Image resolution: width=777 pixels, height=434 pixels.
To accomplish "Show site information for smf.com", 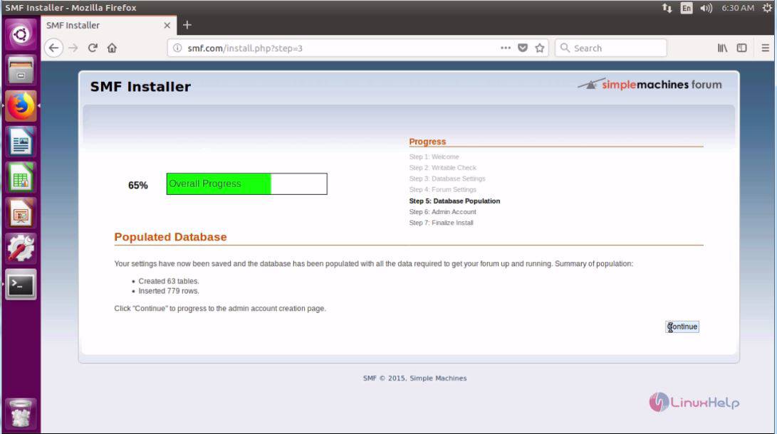I will [177, 48].
